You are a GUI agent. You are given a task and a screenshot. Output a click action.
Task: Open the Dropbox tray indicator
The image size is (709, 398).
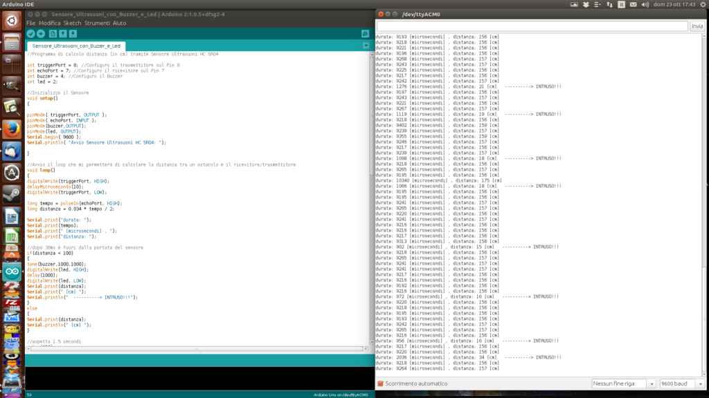[586, 5]
